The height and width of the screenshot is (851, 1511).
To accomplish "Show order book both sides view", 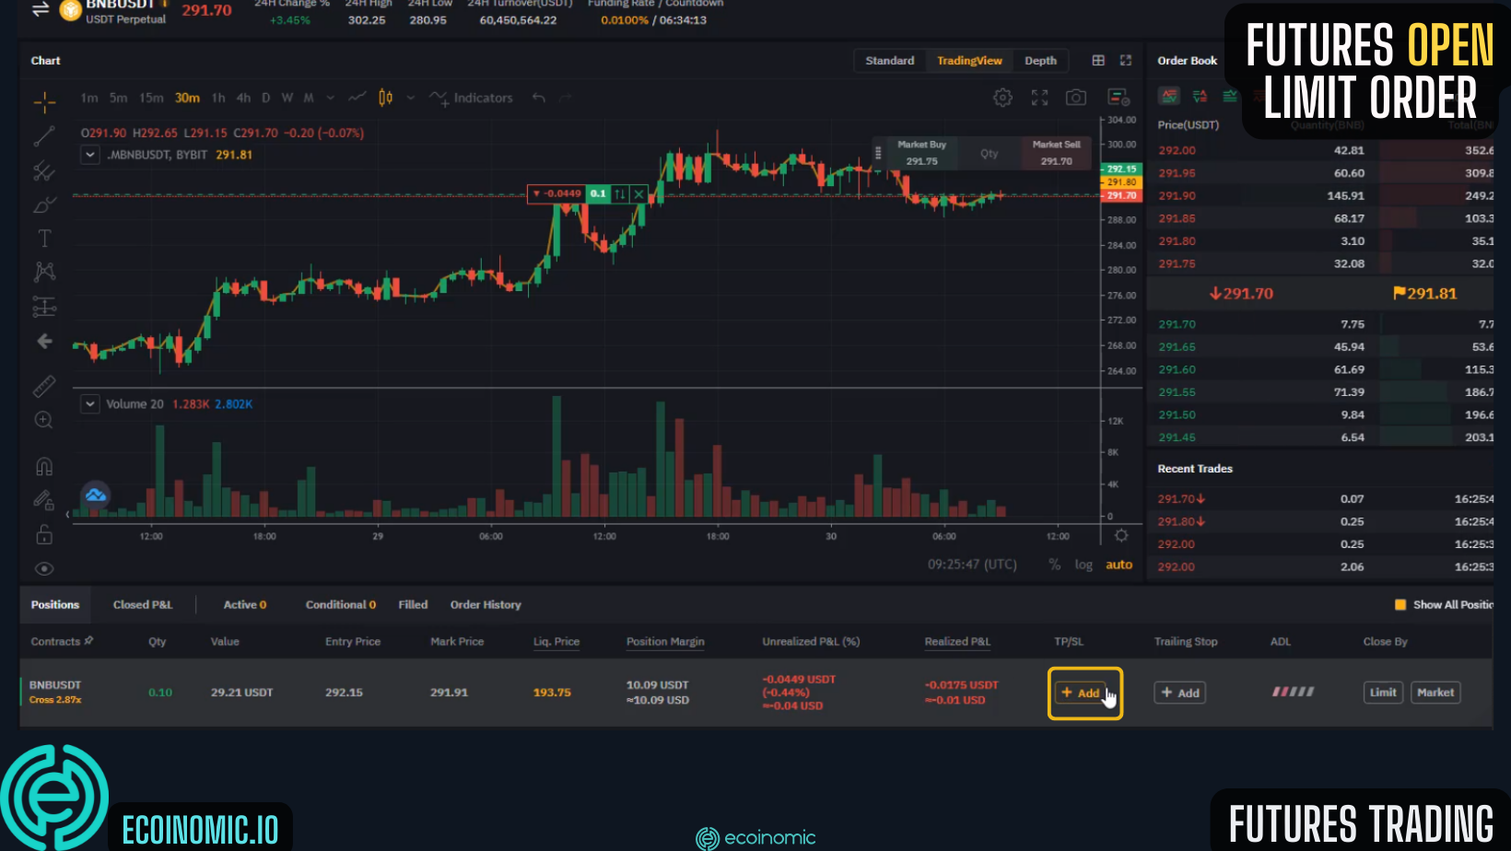I will click(1169, 96).
